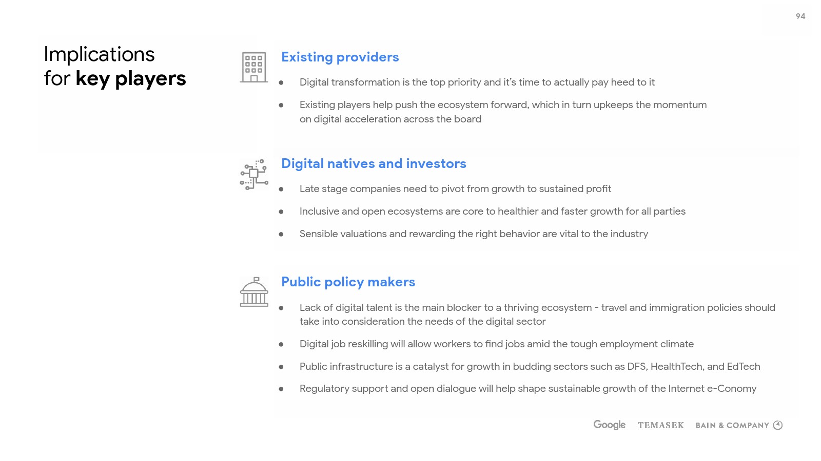The height and width of the screenshot is (461, 821).
Task: Click the office building icon
Action: [x=254, y=67]
